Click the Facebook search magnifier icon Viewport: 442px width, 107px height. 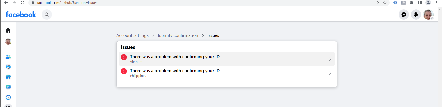(x=47, y=15)
